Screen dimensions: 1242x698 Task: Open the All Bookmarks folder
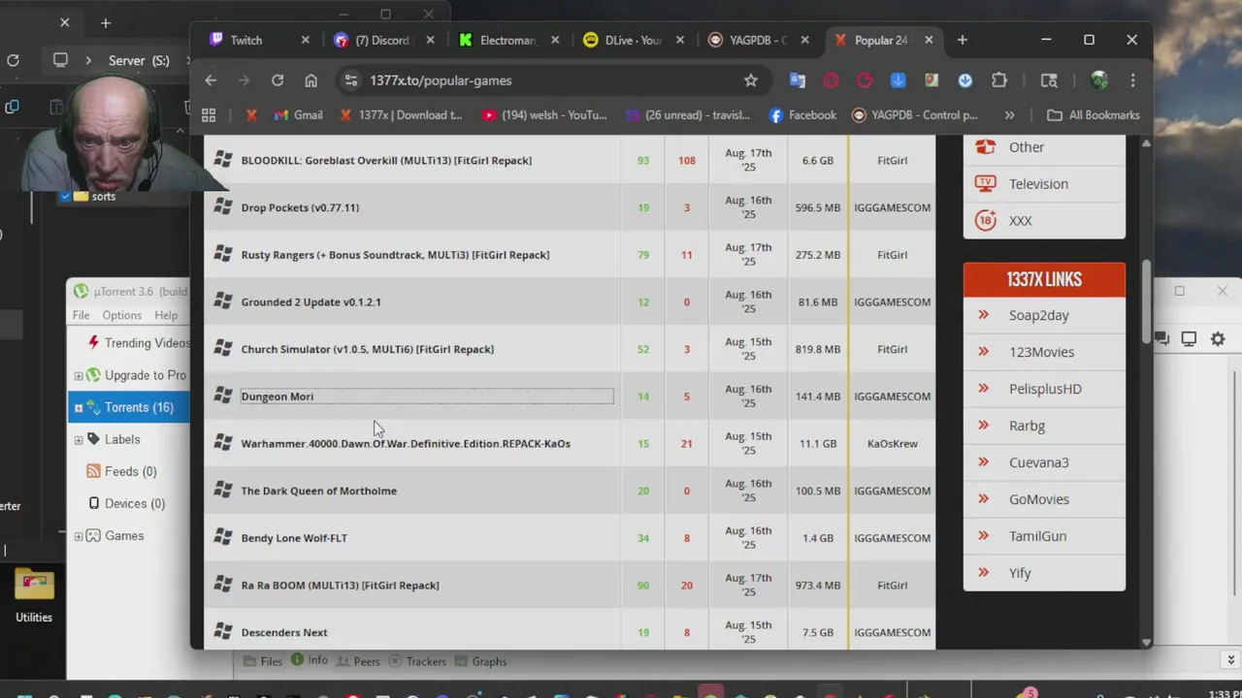1094,115
